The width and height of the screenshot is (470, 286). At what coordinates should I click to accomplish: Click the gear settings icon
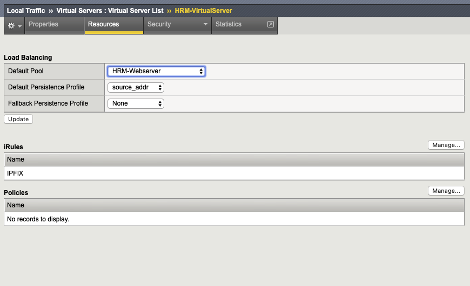coord(11,25)
